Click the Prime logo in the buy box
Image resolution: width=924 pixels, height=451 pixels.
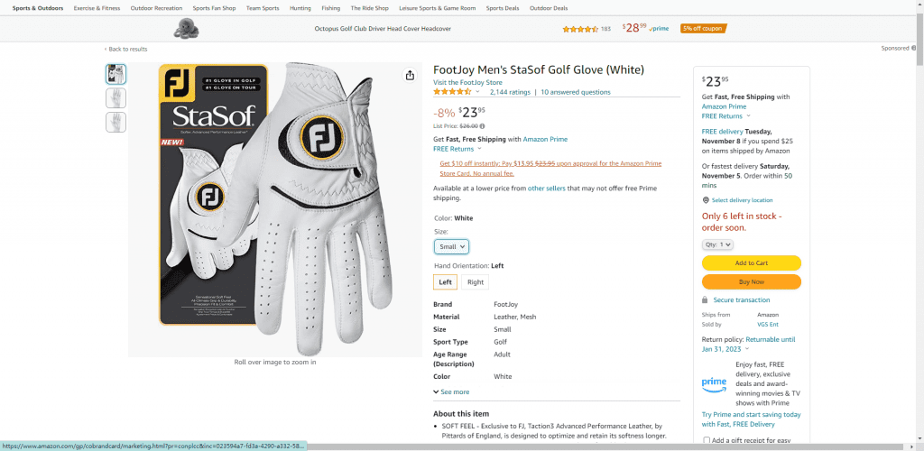(714, 382)
